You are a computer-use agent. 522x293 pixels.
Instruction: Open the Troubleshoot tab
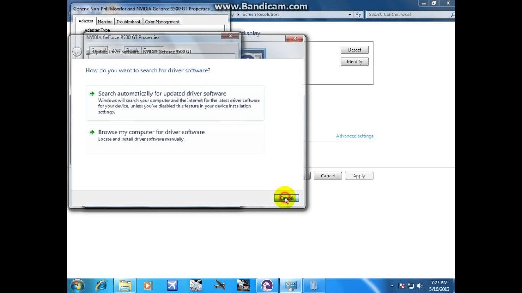tap(128, 22)
